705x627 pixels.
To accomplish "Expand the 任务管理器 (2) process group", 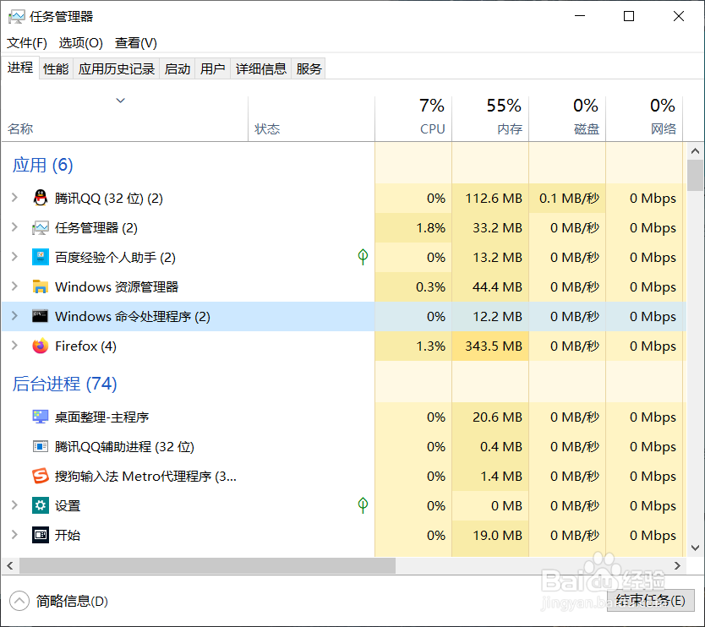I will coord(15,227).
